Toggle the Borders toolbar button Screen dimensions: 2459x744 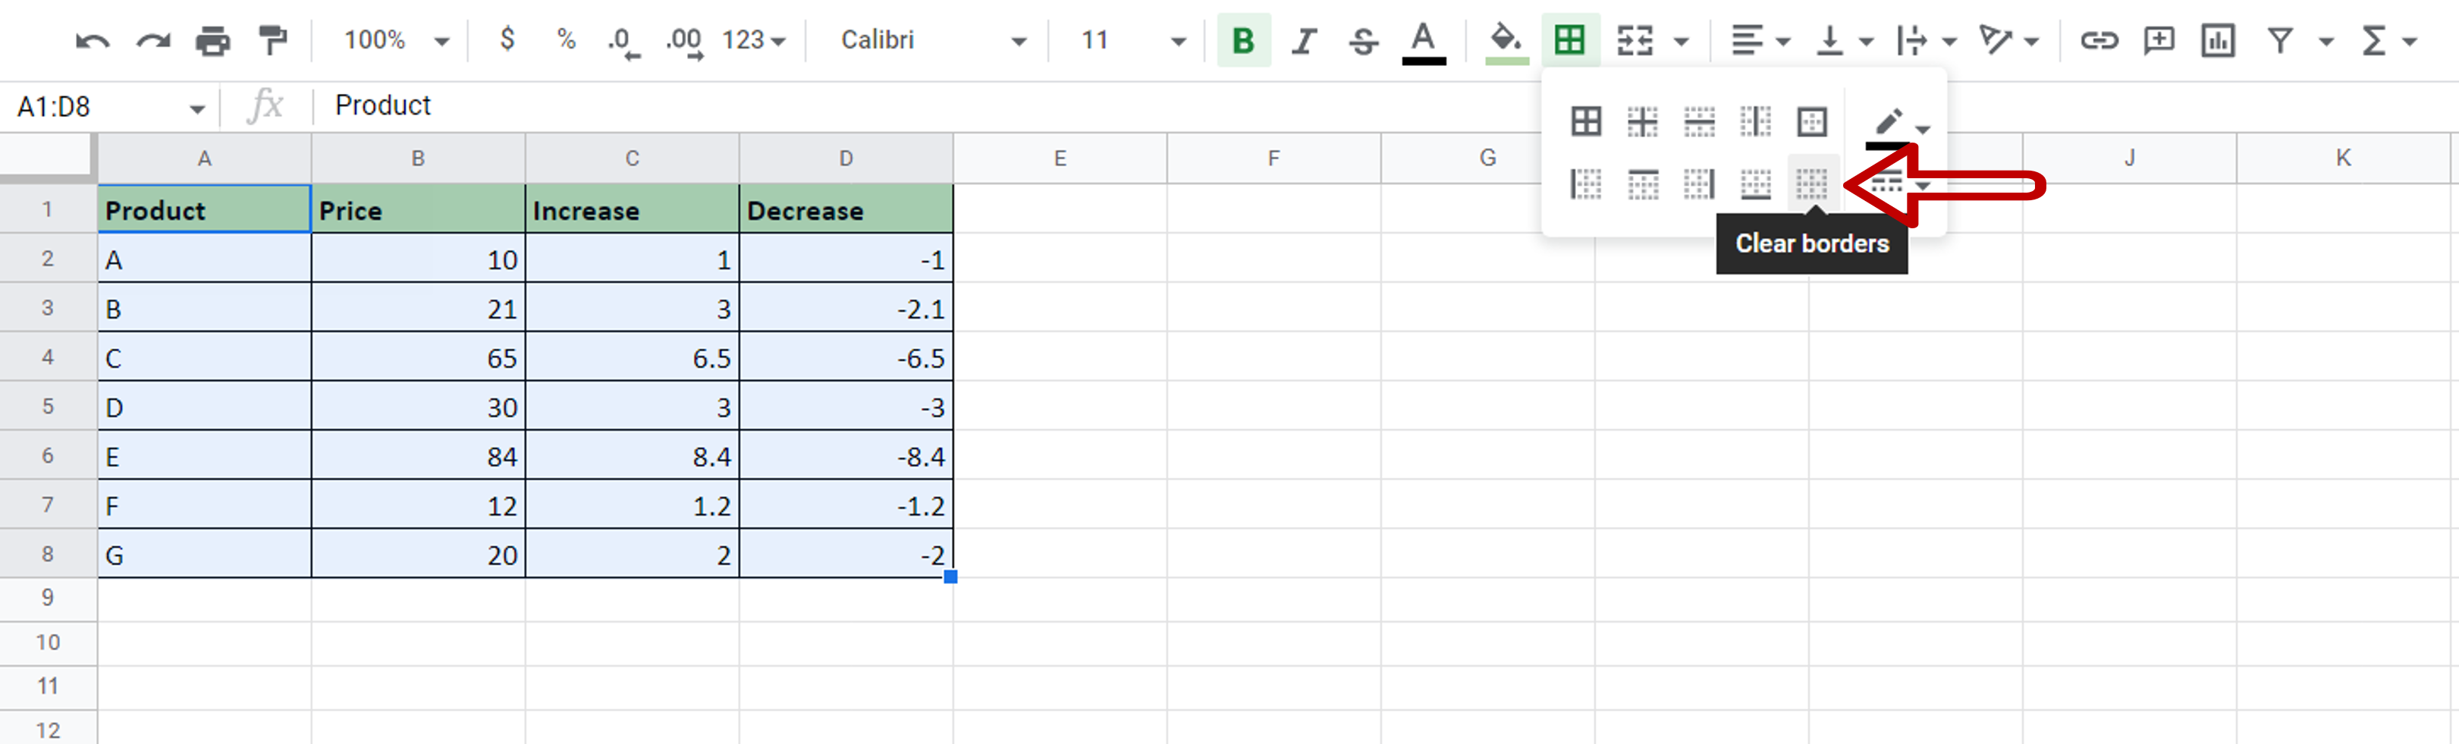point(1569,40)
